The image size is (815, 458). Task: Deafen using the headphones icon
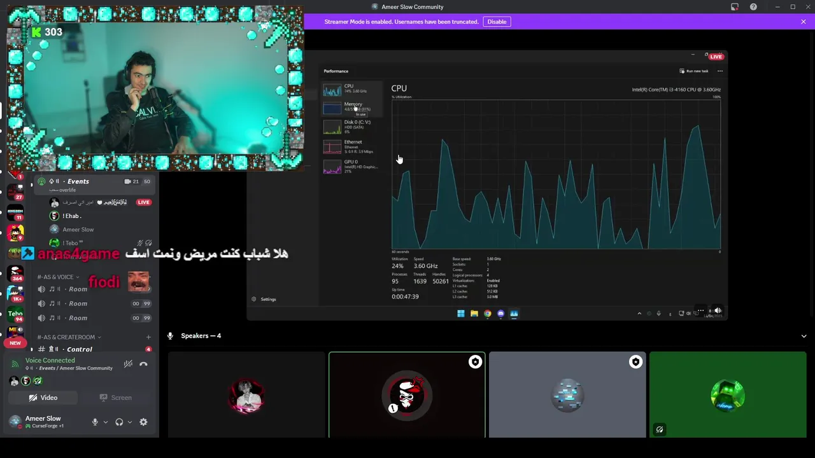tap(119, 422)
